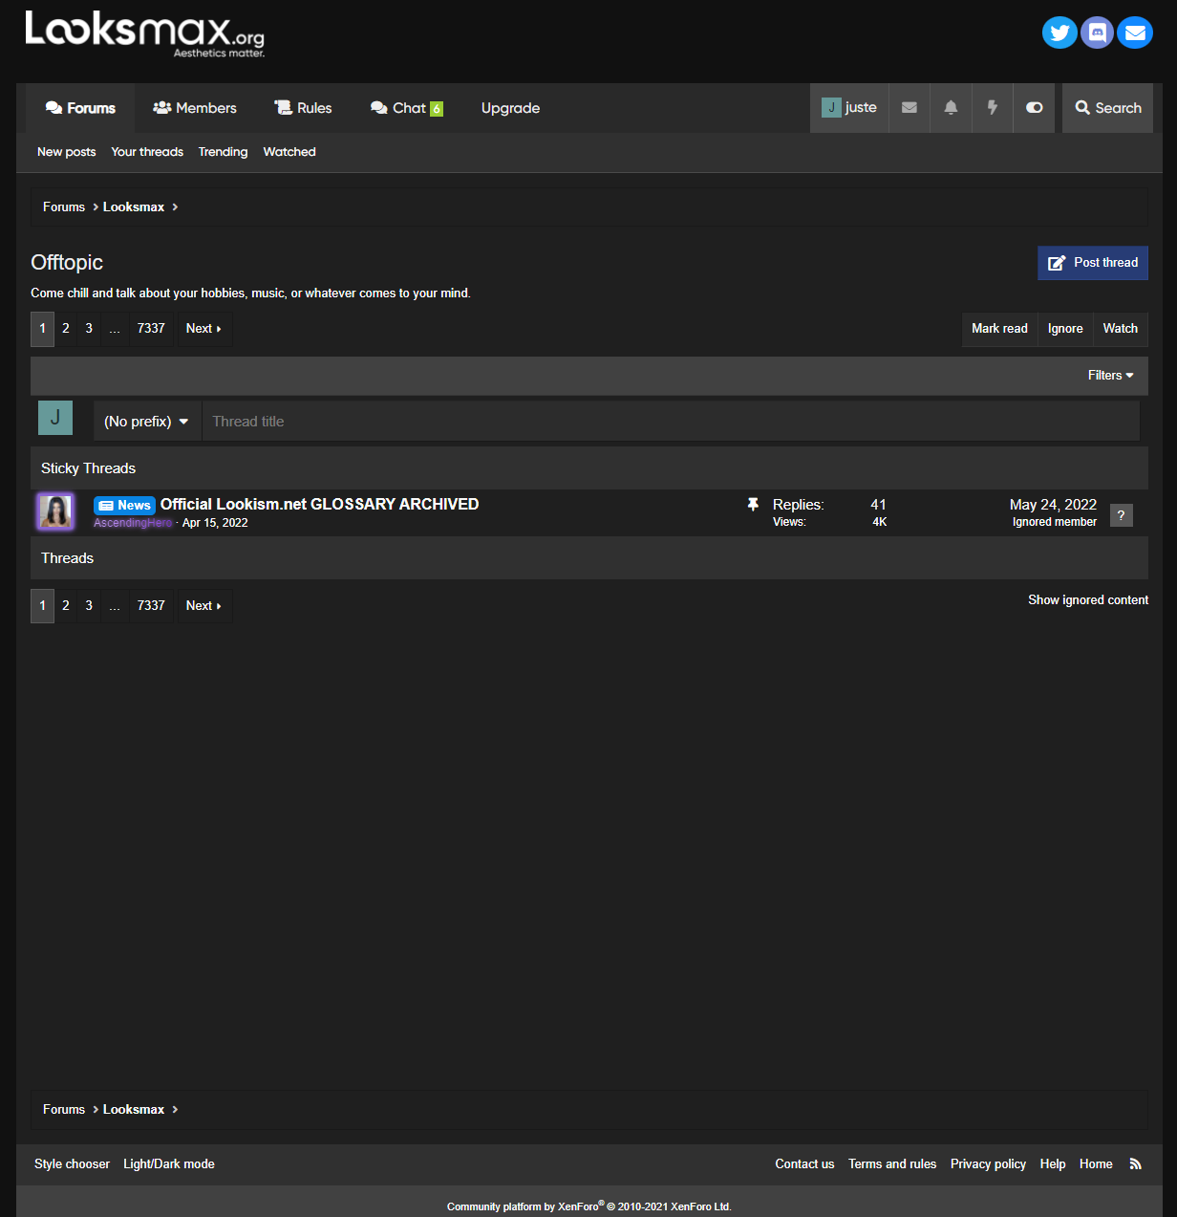Toggle Light/Dark mode footer link

pyautogui.click(x=169, y=1163)
